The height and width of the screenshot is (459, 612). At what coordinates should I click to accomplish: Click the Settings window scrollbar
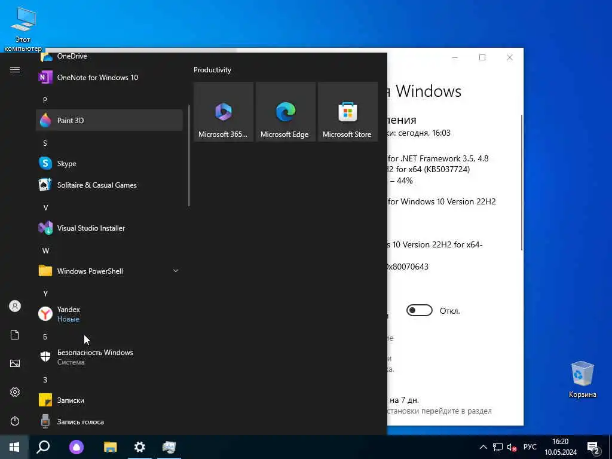point(522,183)
